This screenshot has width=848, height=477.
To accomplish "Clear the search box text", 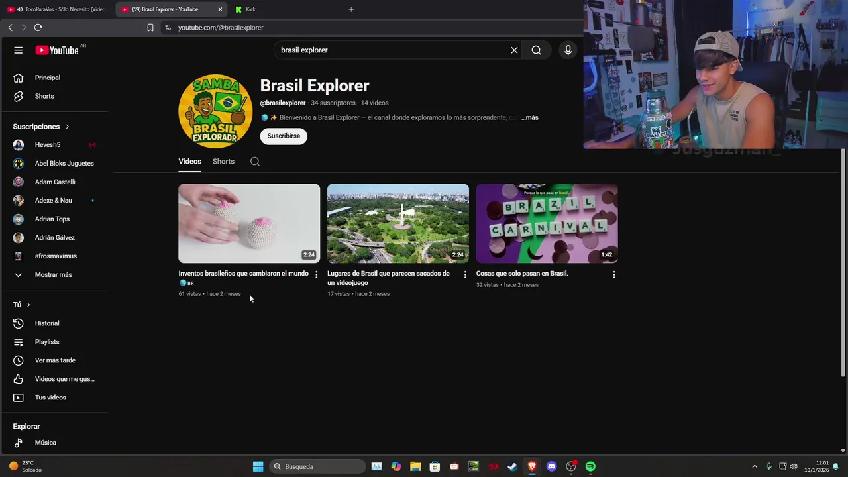I will (x=514, y=50).
